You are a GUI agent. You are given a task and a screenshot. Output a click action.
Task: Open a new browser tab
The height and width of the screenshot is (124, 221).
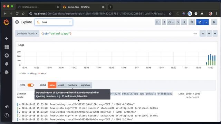(x=110, y=7)
